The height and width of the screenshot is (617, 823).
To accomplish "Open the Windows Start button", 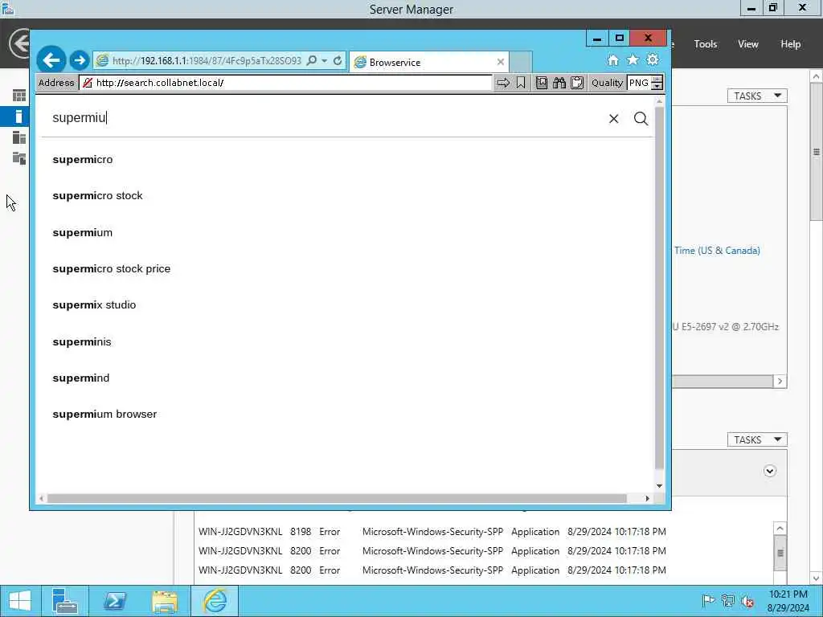I will click(20, 601).
